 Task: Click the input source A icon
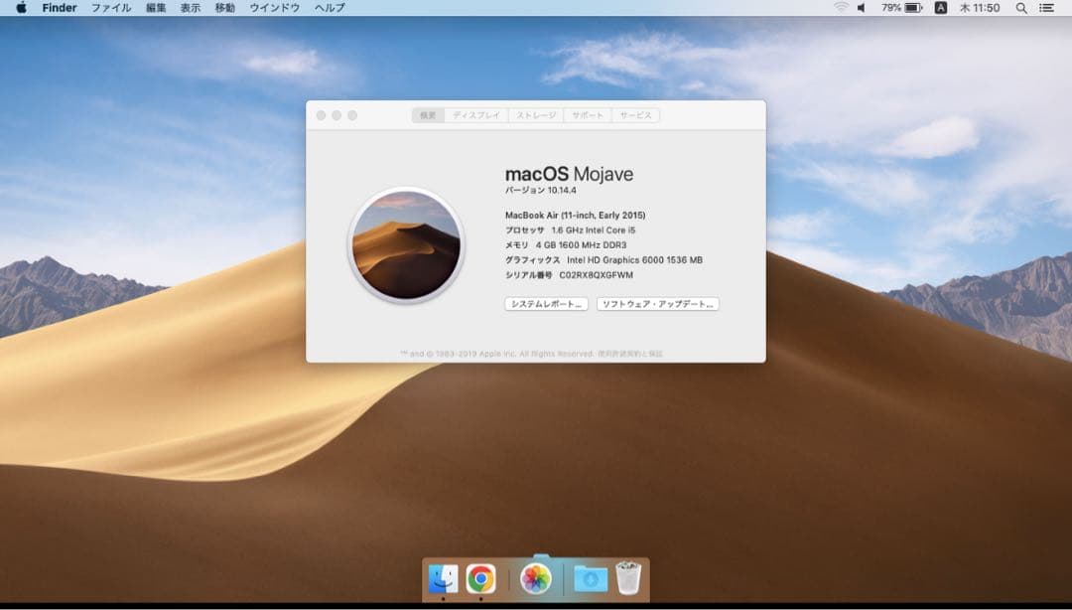[x=941, y=8]
